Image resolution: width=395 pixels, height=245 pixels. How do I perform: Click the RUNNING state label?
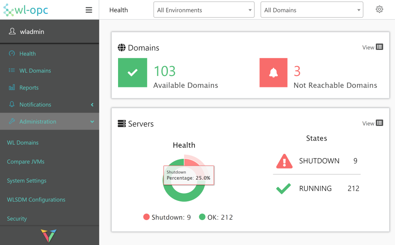(x=315, y=189)
